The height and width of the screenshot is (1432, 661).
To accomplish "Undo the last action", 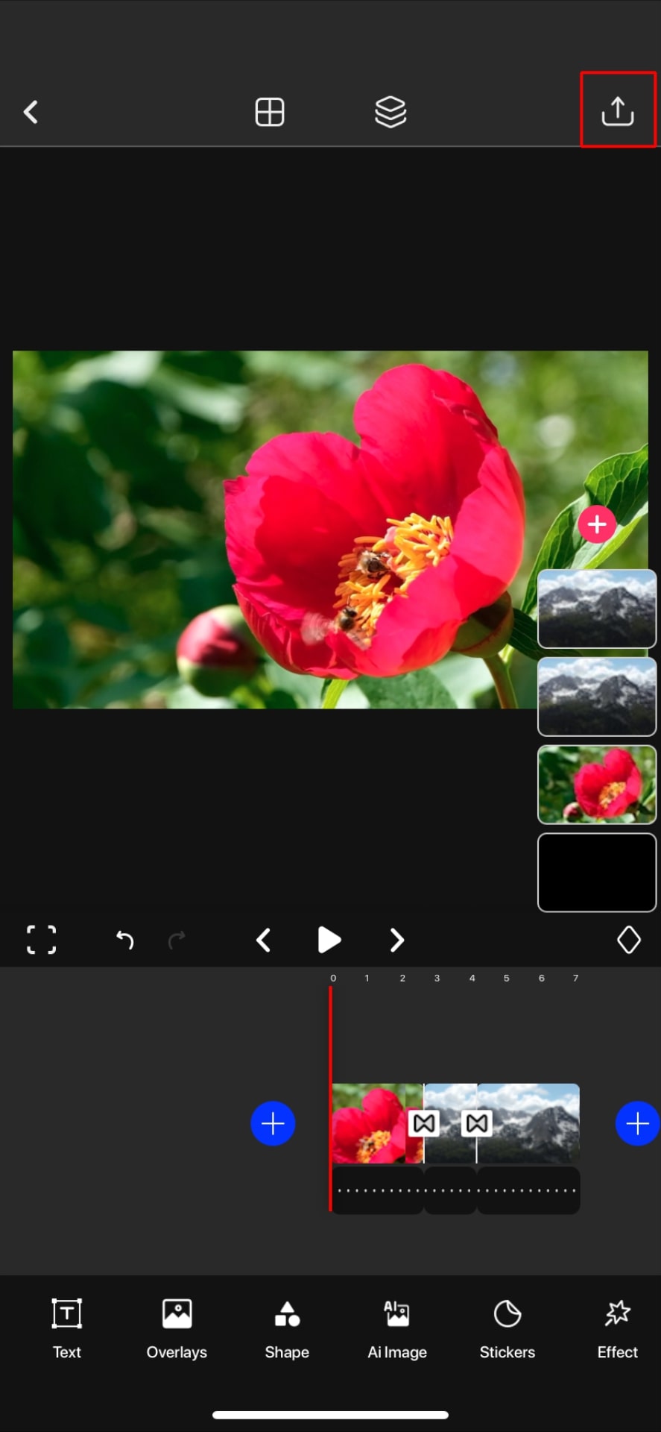I will tap(124, 940).
